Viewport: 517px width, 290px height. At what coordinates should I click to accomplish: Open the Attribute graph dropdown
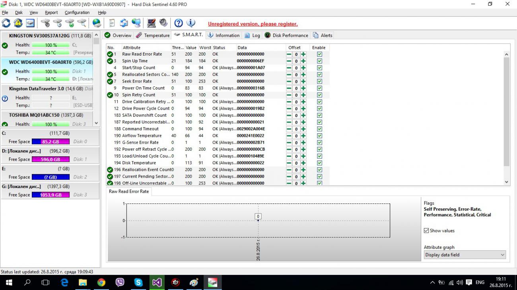tap(465, 255)
